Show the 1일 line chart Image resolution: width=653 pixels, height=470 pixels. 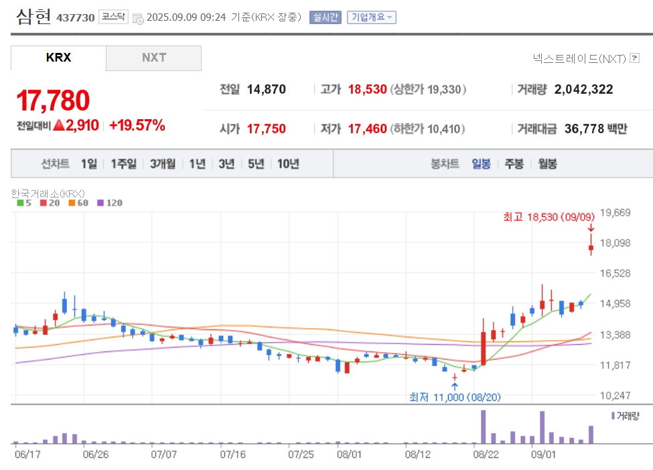tap(88, 163)
